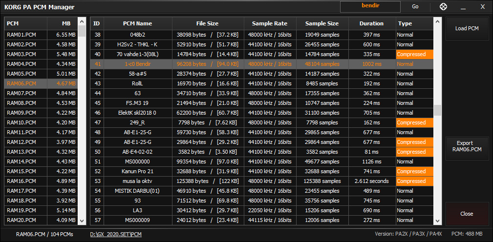Sort by the Type column header
This screenshot has height=242, width=493.
[414, 23]
